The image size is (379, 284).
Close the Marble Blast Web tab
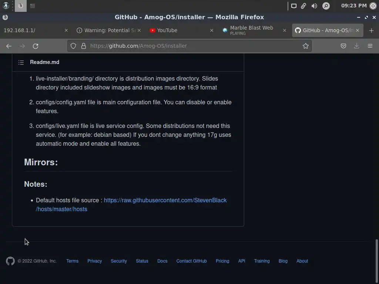coord(285,30)
